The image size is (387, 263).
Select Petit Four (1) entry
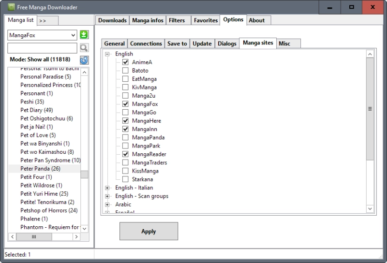coord(36,177)
